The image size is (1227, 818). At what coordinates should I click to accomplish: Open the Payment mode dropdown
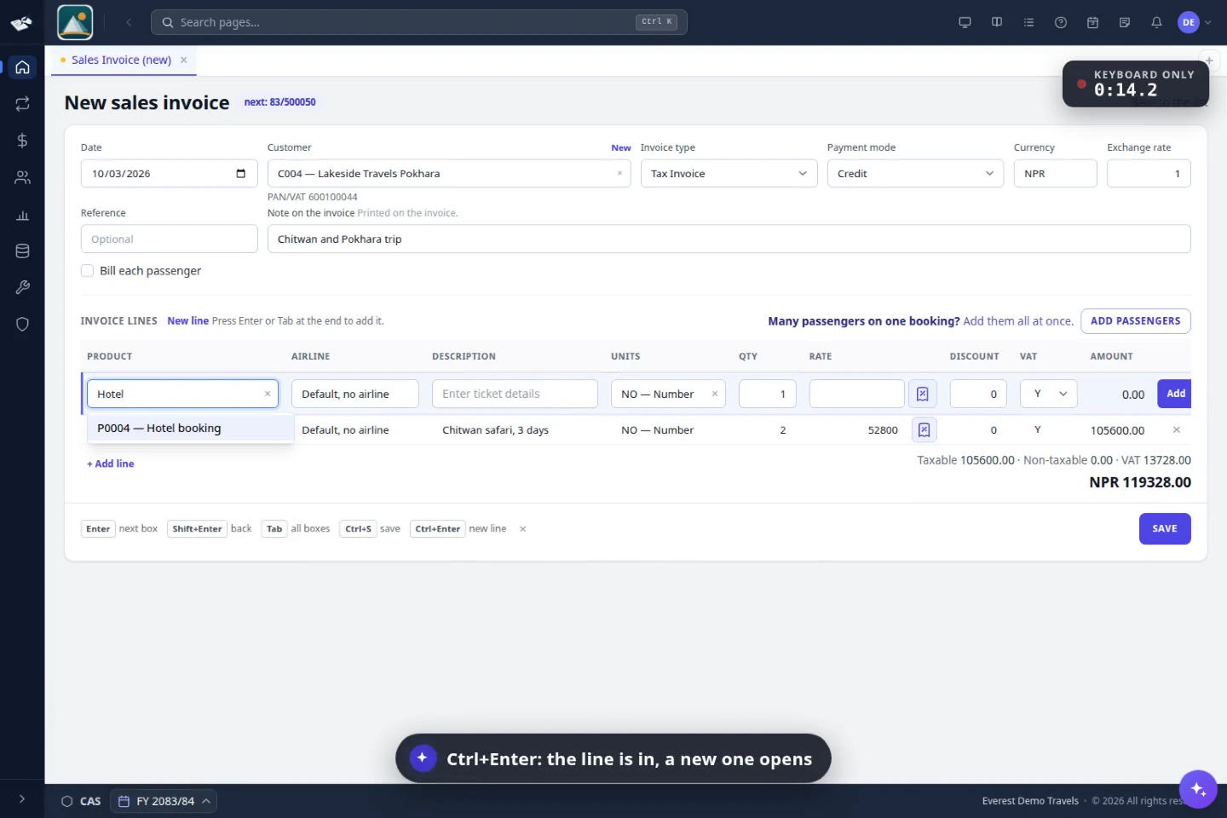(915, 174)
